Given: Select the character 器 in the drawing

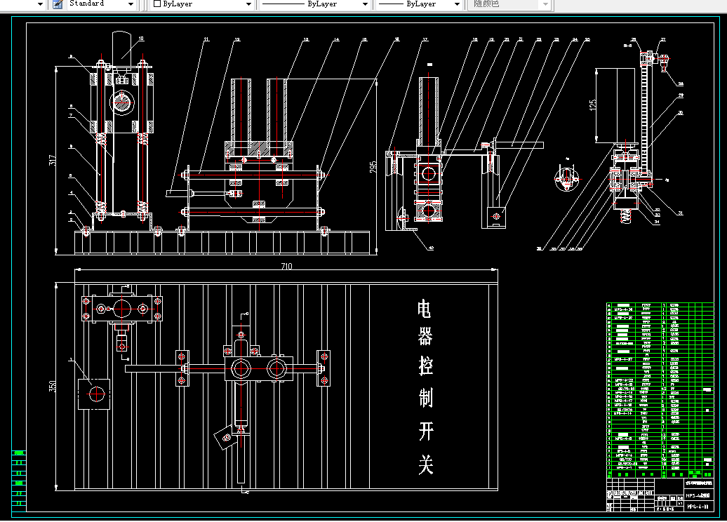Looking at the screenshot, I should point(425,337).
